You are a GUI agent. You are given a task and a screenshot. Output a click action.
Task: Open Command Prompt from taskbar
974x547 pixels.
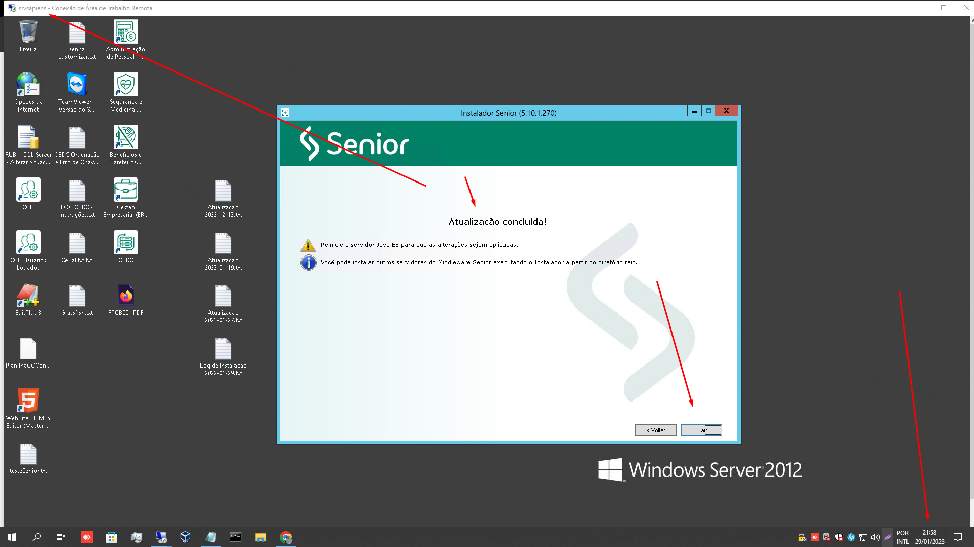[236, 537]
